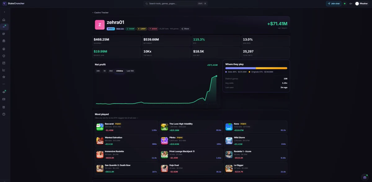Image resolution: width=372 pixels, height=182 pixels.
Task: Click the $539.66M returned stat
Action: click(166, 41)
